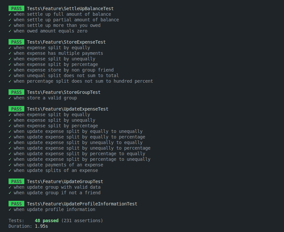
Task: Click checkmark next to 'expense has multiple payments'
Action: pos(10,53)
